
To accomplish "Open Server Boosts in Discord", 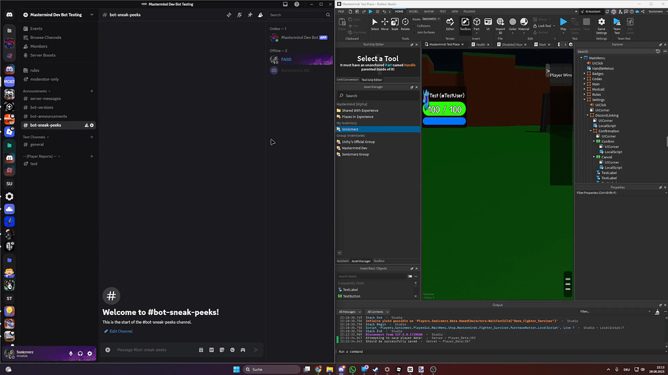I will [42, 55].
